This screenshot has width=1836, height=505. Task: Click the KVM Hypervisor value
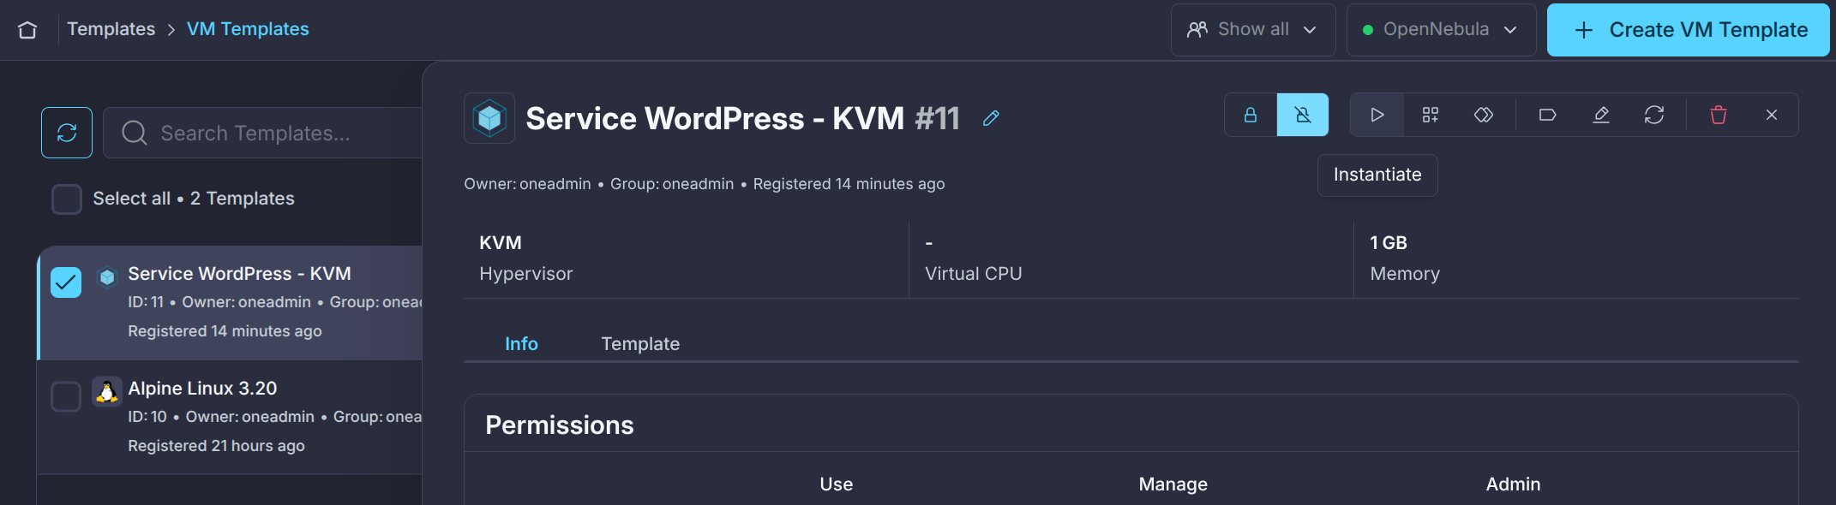[501, 243]
